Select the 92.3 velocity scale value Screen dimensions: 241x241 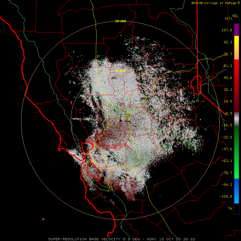coord(228,42)
